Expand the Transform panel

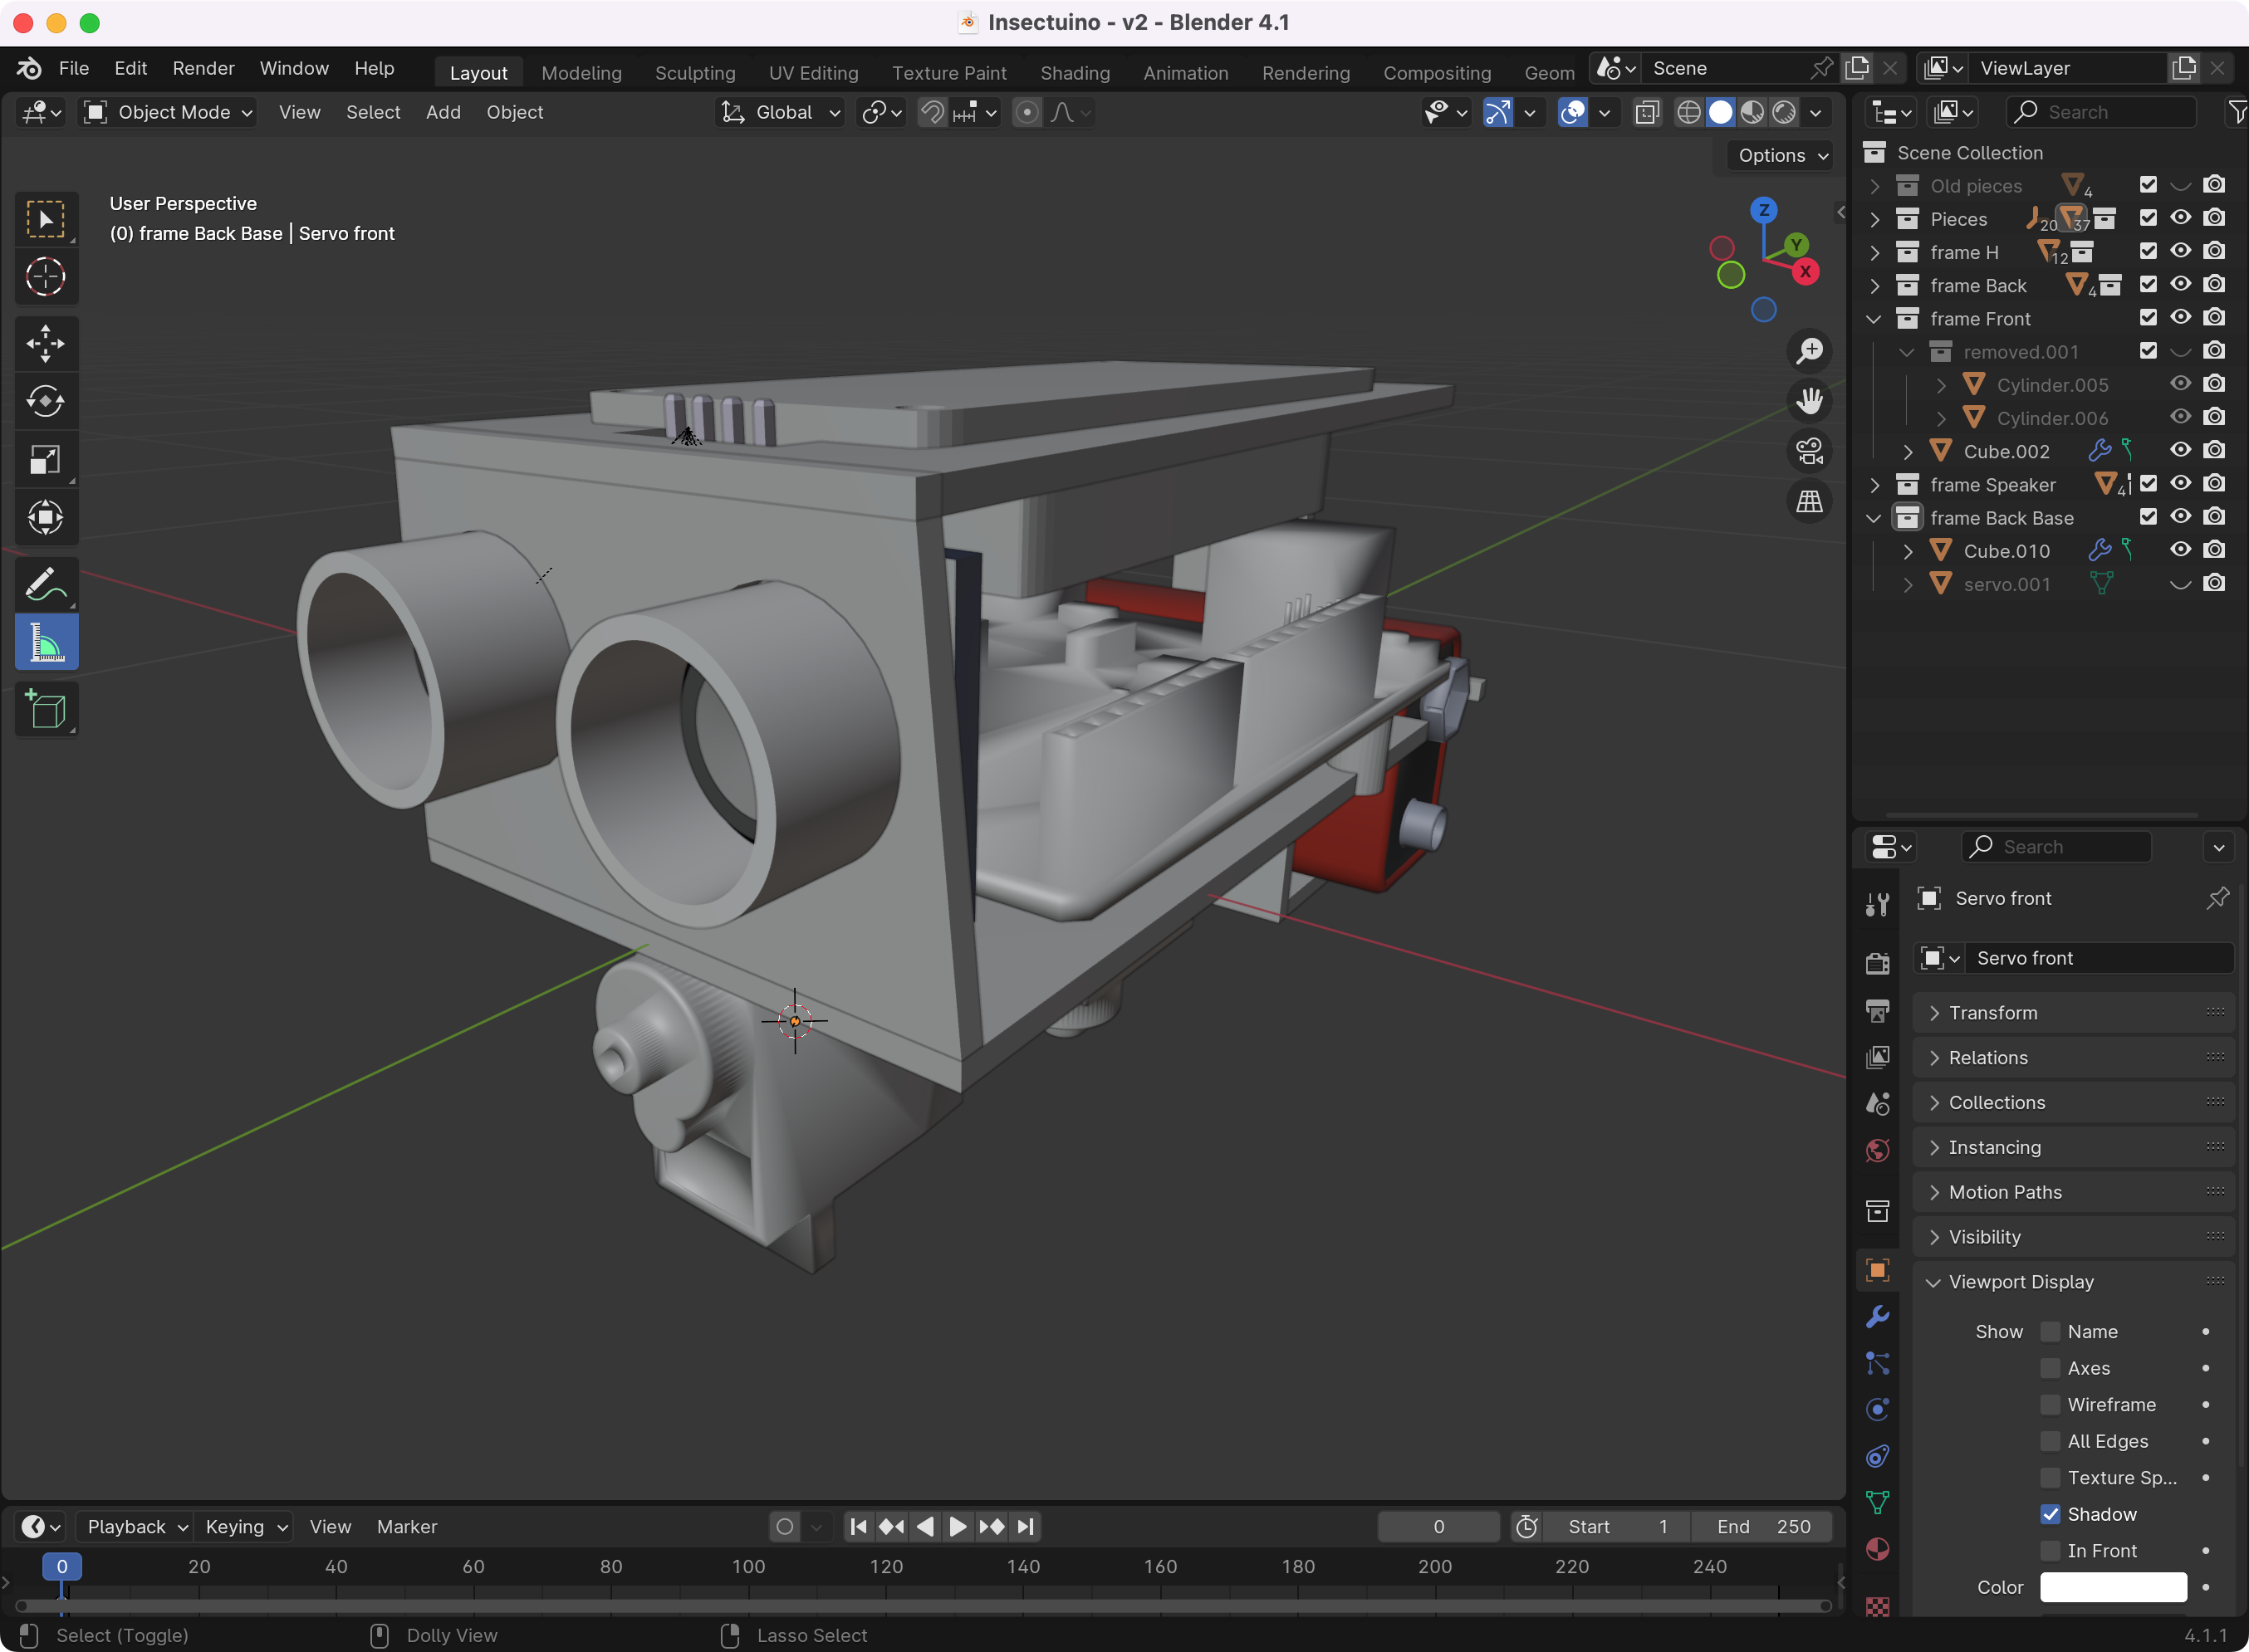2073,1013
